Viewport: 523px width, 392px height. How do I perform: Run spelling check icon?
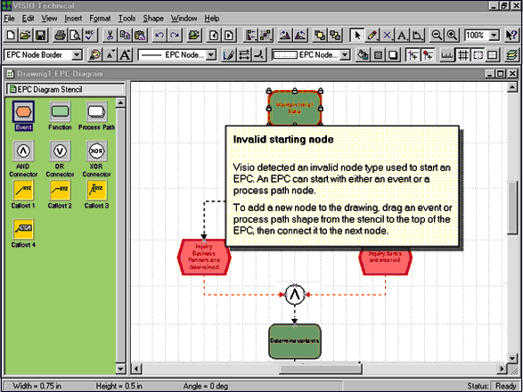90,35
